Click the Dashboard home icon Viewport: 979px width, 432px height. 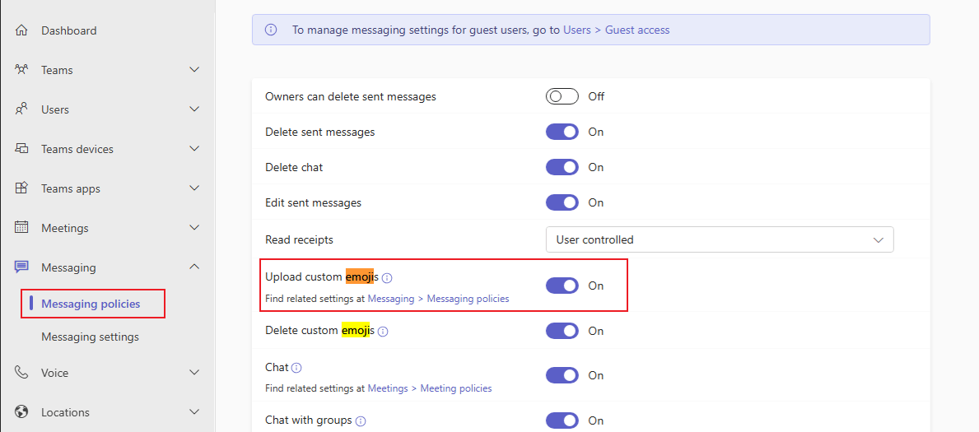(x=21, y=30)
